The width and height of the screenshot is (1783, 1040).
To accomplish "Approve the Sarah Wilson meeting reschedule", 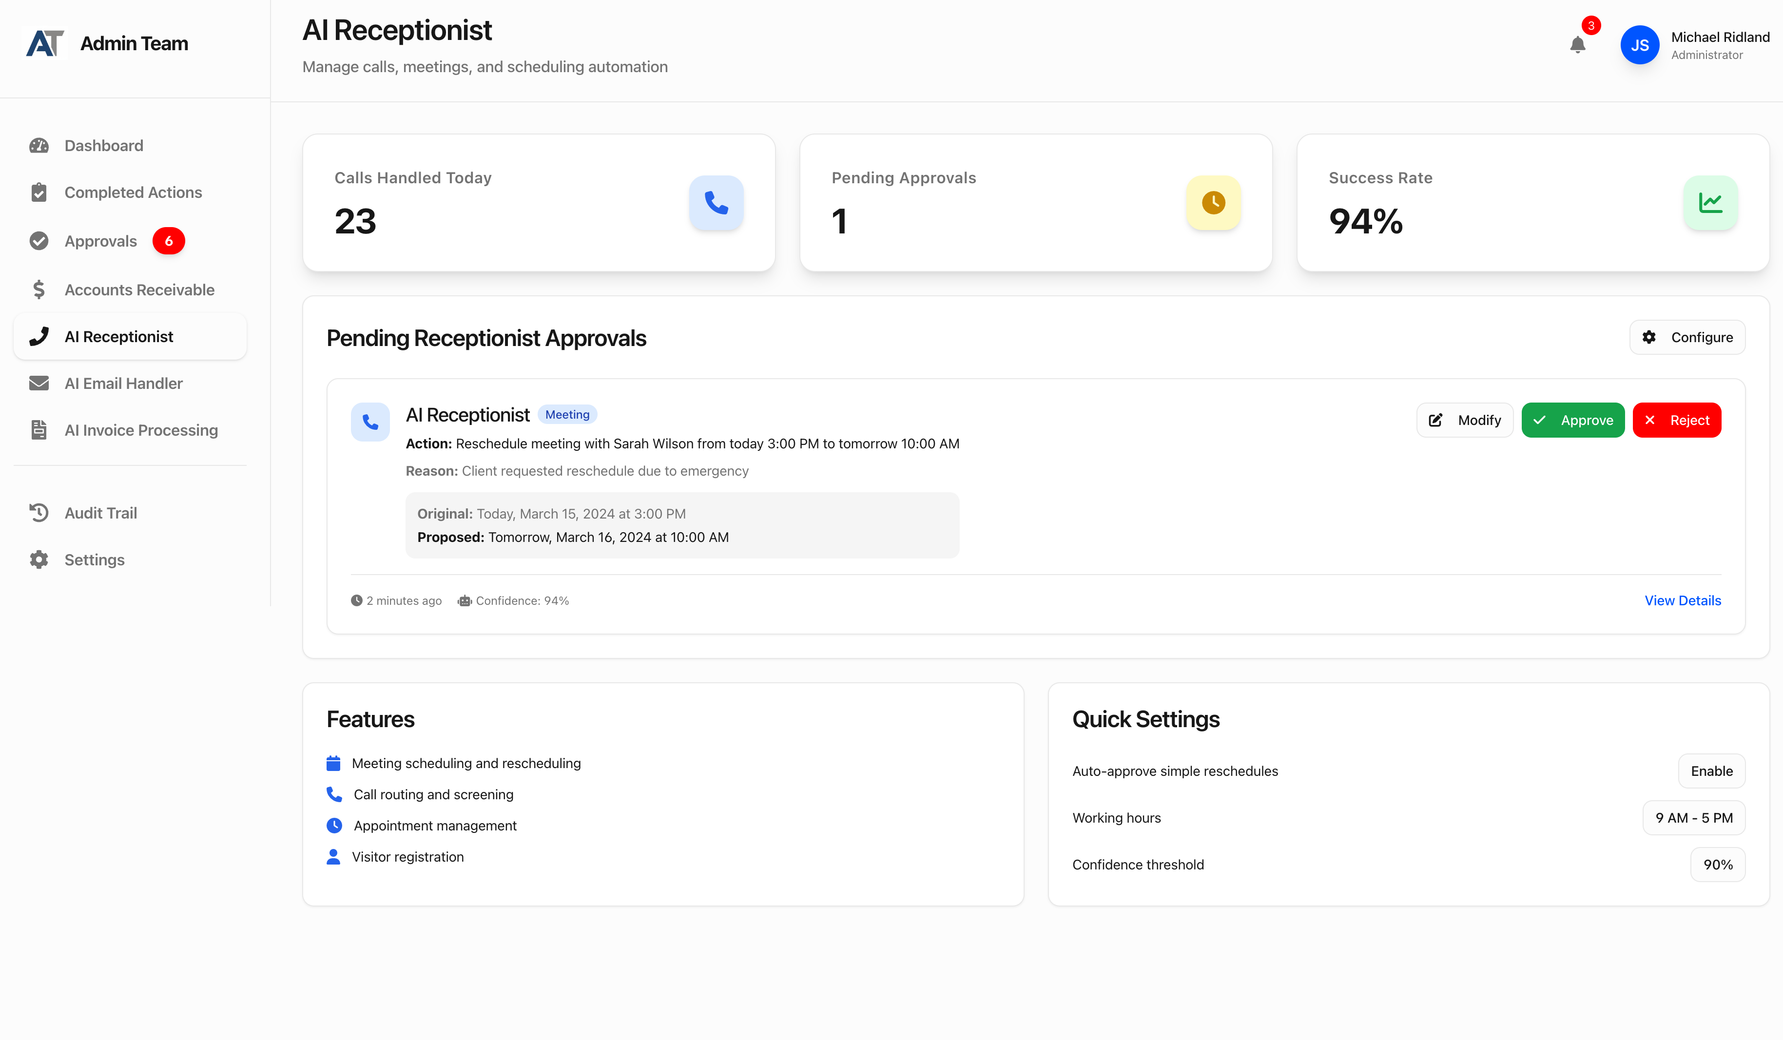I will pos(1573,420).
